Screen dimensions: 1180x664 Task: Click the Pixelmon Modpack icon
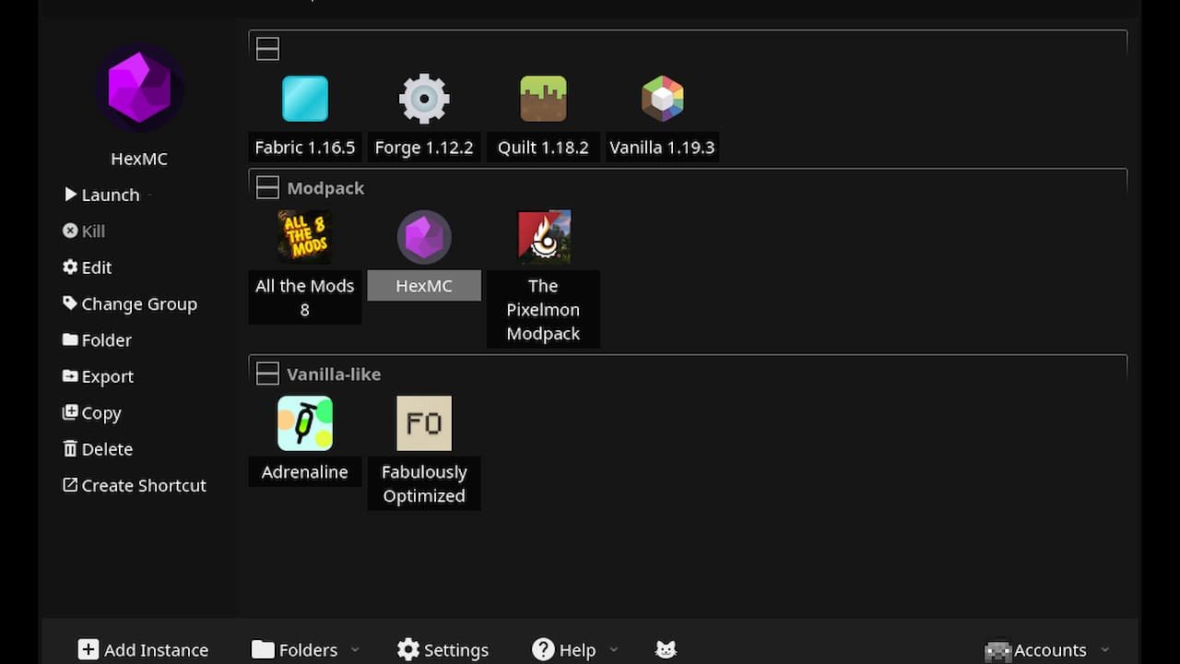coord(543,237)
